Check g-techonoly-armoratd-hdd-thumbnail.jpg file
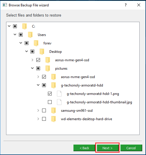This screenshot has width=146, height=155. click(x=50, y=102)
